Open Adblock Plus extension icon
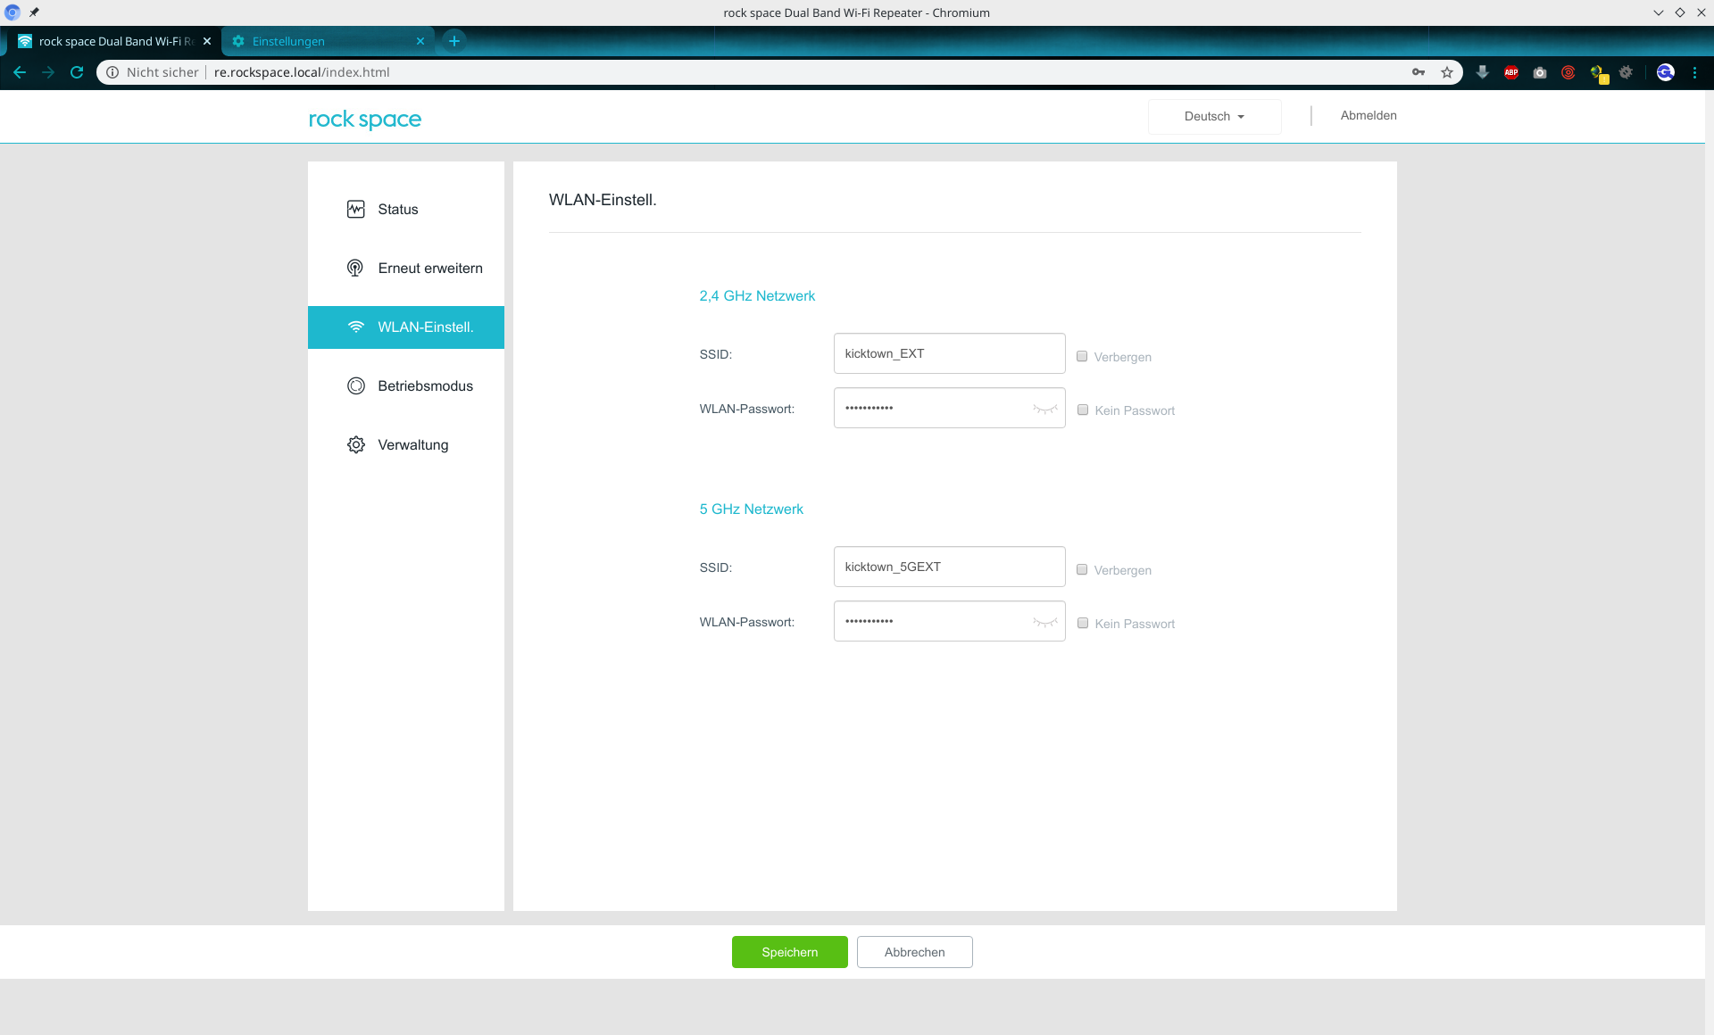This screenshot has height=1035, width=1714. pyautogui.click(x=1511, y=72)
